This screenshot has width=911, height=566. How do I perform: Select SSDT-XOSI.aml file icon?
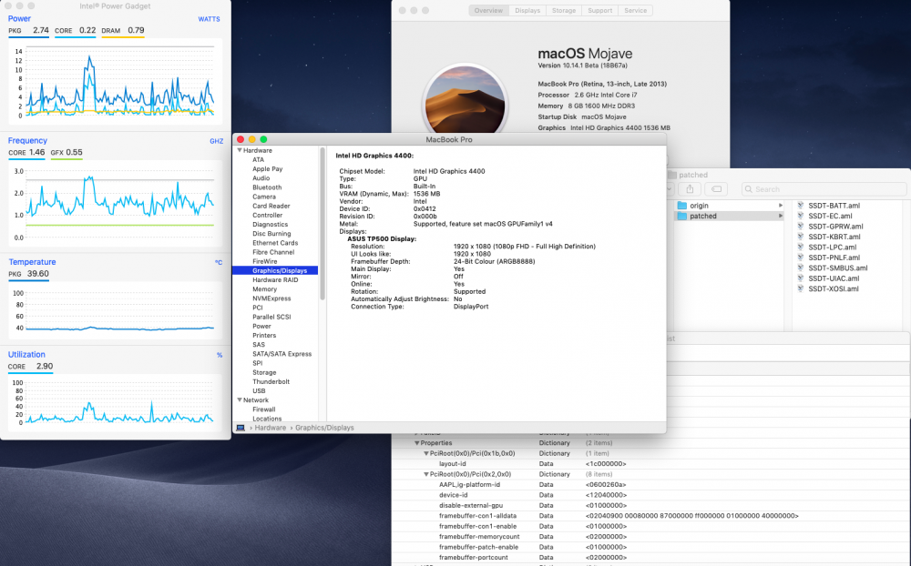click(x=800, y=289)
